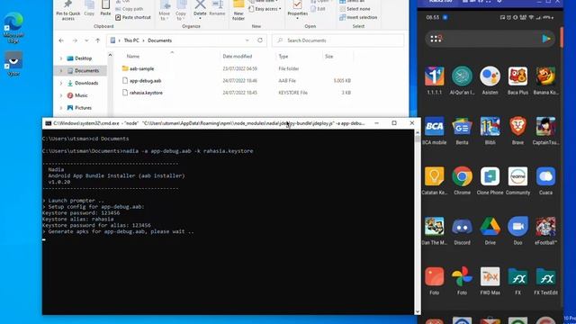Image resolution: width=576 pixels, height=324 pixels.
Task: Open the FX TextEdit app
Action: (546, 276)
